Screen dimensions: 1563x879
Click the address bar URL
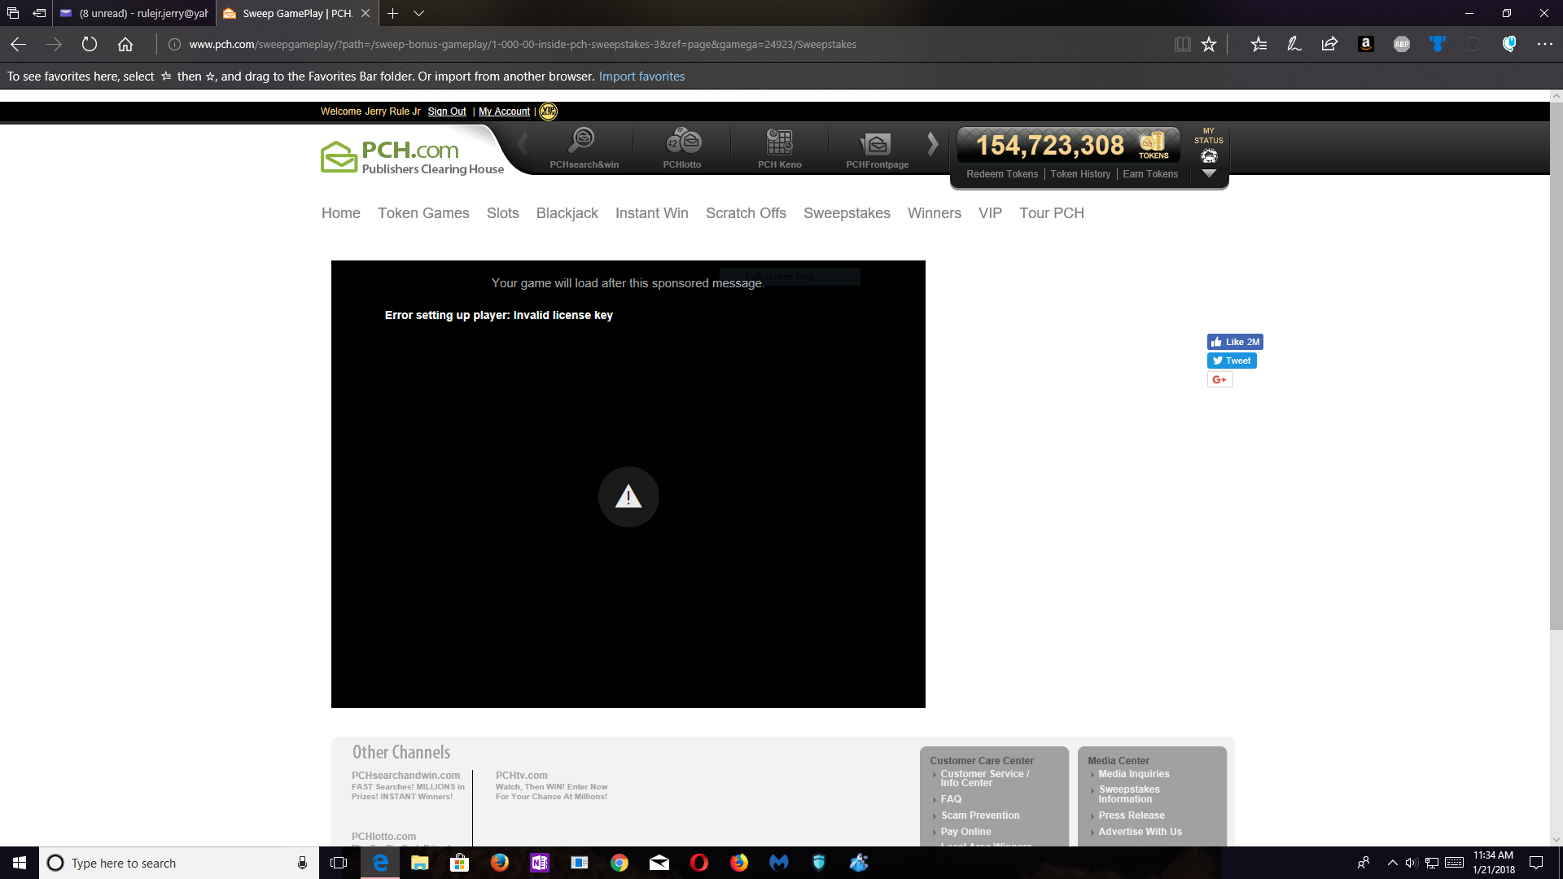(523, 44)
